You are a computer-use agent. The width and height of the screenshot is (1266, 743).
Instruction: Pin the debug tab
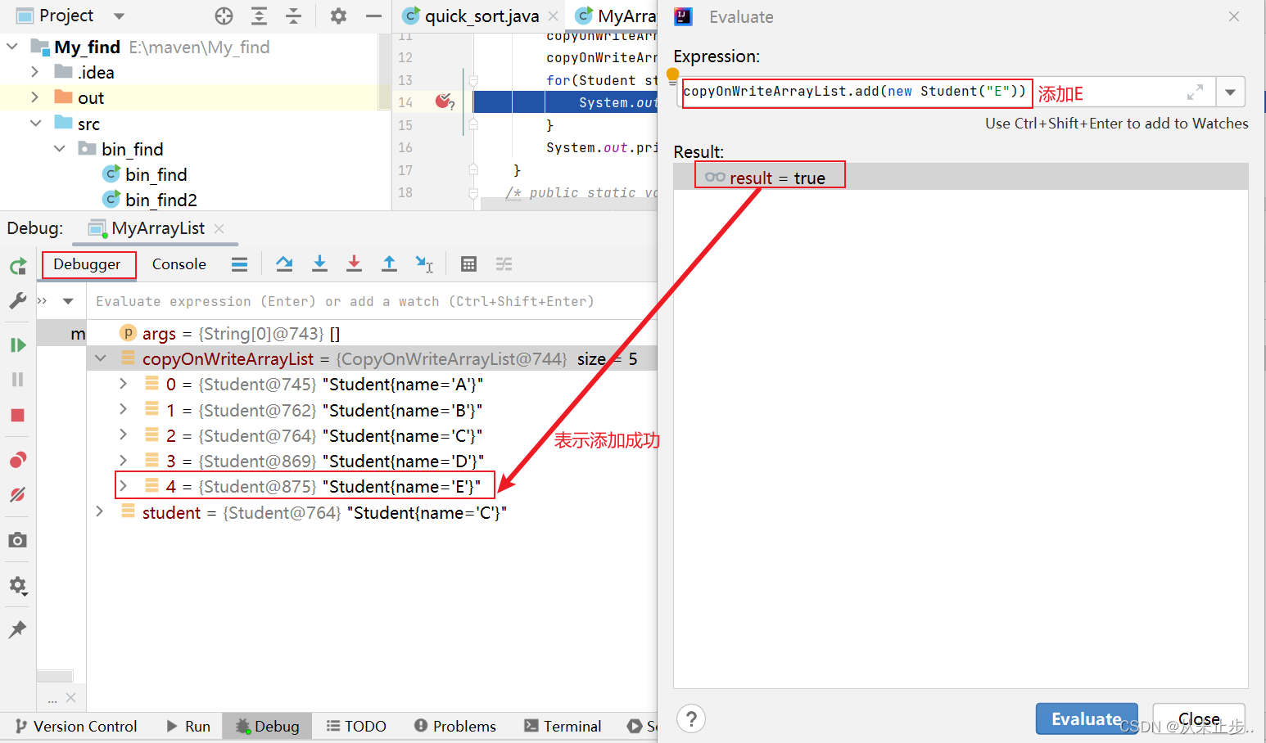pos(17,629)
